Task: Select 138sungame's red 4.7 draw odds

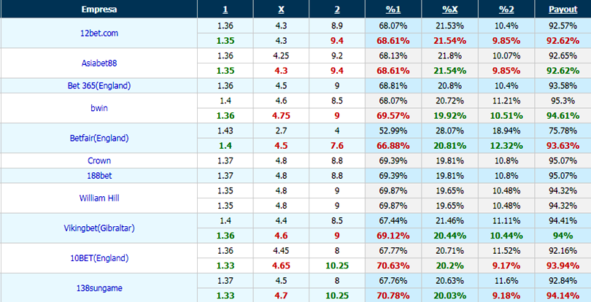Action: tap(281, 295)
